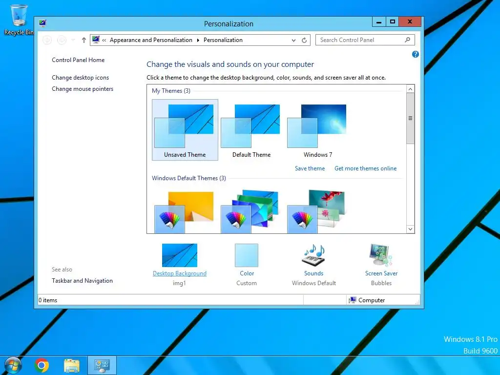Click Save theme link
The height and width of the screenshot is (375, 500).
pos(310,168)
